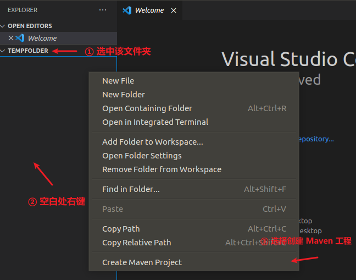Click the EXPLORER panel title
356x280 pixels.
pos(23,10)
